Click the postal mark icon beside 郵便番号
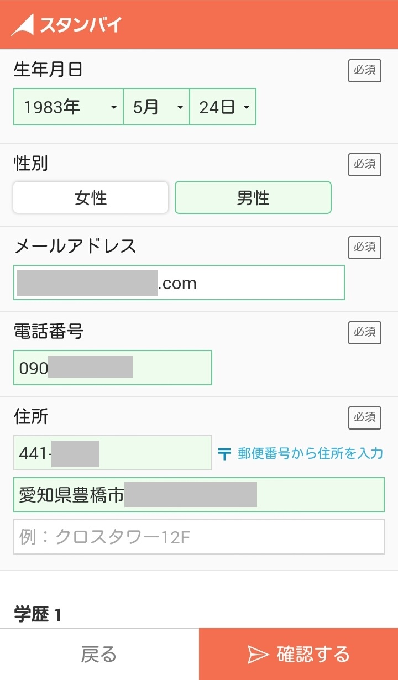The image size is (398, 680). tap(224, 454)
